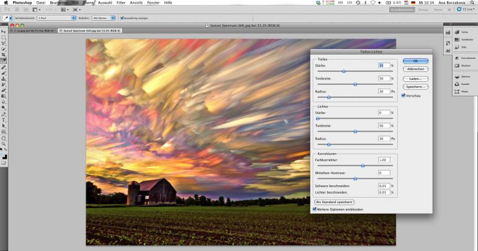Open the Stile styles panel
The width and height of the screenshot is (478, 251).
point(461,47)
